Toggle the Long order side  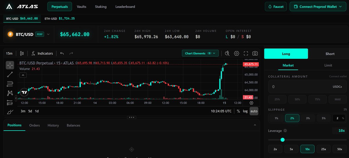click(286, 54)
